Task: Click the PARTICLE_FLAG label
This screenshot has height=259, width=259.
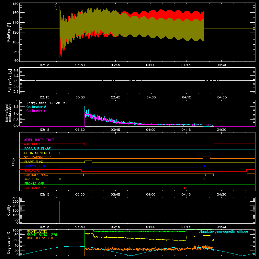Action: coord(36,175)
